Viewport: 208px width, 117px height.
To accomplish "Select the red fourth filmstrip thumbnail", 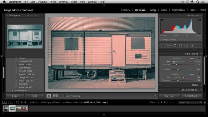I will (25, 108).
